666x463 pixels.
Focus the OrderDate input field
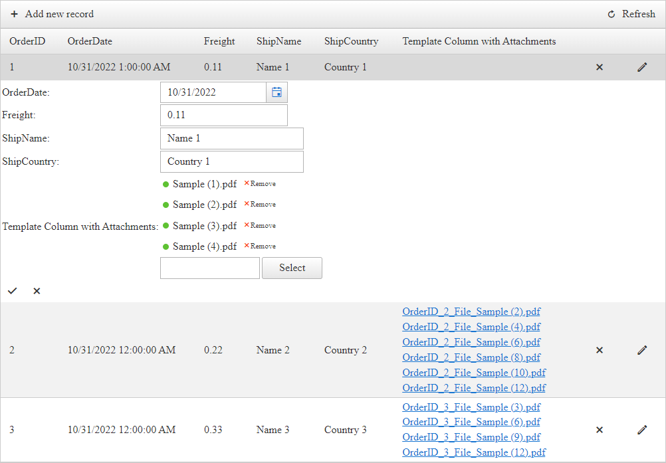pyautogui.click(x=213, y=92)
